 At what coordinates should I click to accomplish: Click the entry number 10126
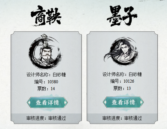pos(129,81)
